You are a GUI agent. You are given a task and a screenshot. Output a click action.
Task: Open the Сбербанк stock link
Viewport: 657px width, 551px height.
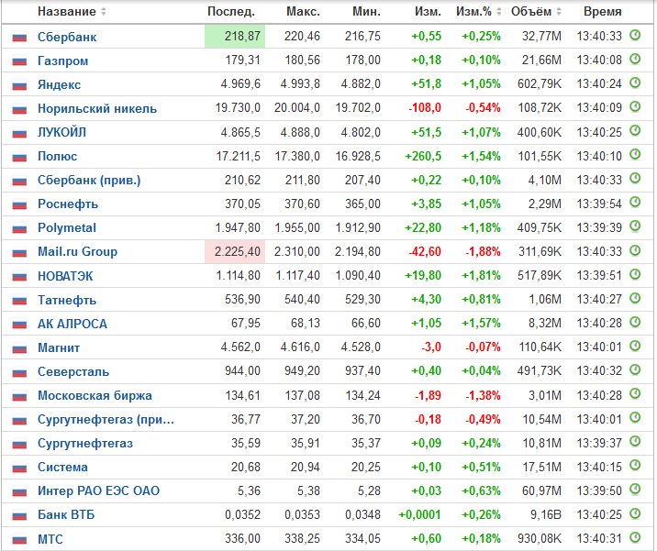pos(67,37)
